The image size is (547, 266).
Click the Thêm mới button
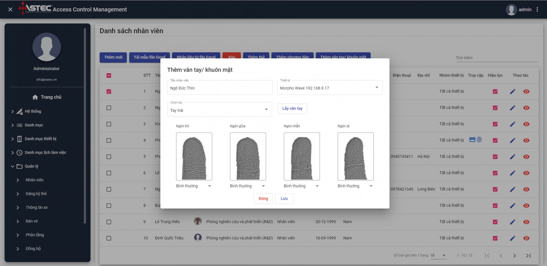coord(113,57)
